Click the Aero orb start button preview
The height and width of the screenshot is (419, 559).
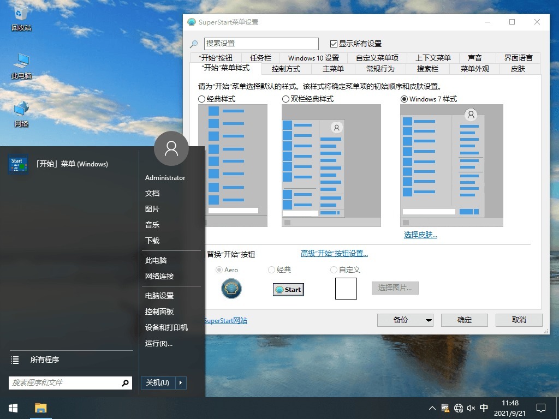coord(231,289)
